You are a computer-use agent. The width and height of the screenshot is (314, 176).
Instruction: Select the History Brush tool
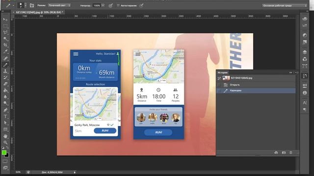(x=5, y=78)
